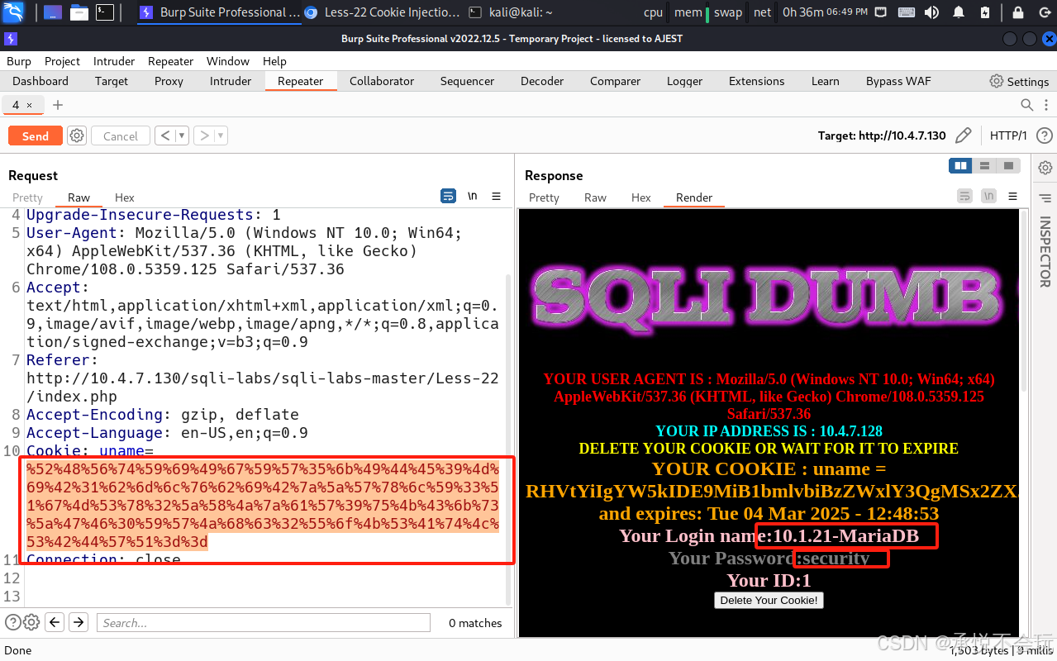Open request search settings gear icon
The image size is (1057, 661).
point(31,623)
